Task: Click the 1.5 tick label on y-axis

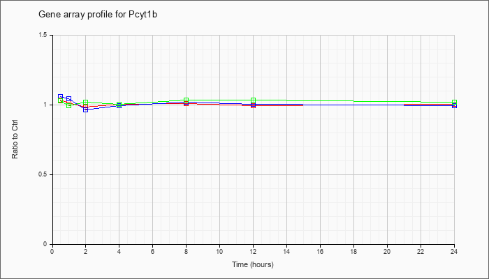Action: (x=43, y=35)
